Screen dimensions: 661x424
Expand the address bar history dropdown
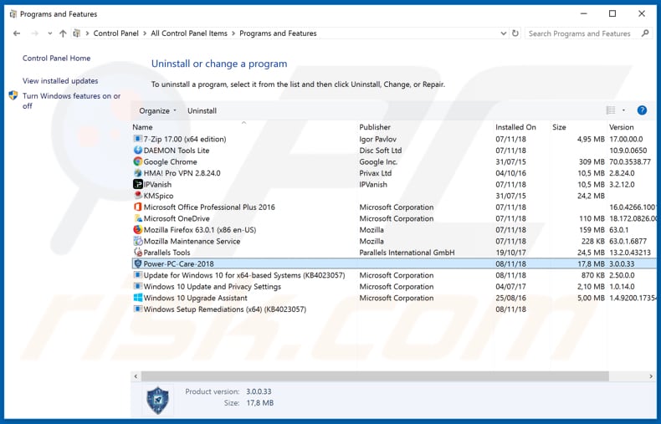[503, 33]
